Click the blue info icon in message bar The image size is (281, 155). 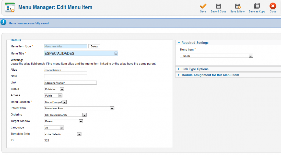tap(3, 22)
